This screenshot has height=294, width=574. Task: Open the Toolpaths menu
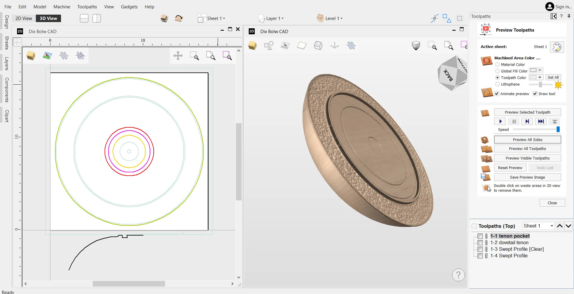coord(87,7)
